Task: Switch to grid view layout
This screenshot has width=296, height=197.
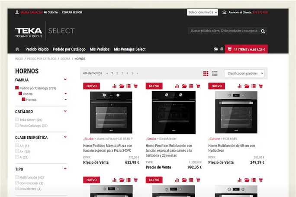Action: 206,73
